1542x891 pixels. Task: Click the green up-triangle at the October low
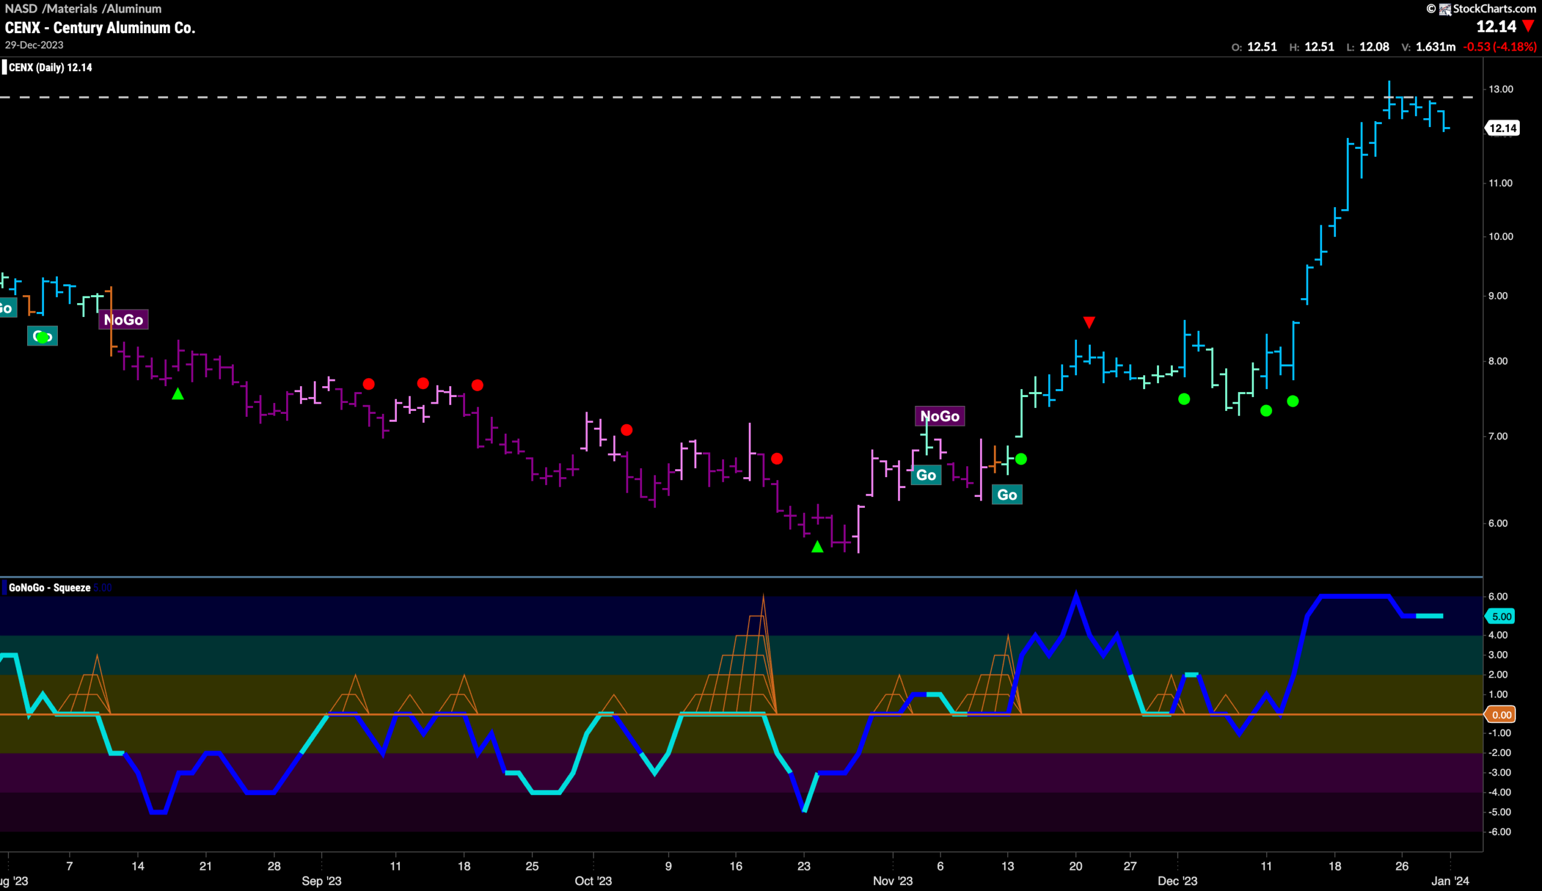point(817,546)
